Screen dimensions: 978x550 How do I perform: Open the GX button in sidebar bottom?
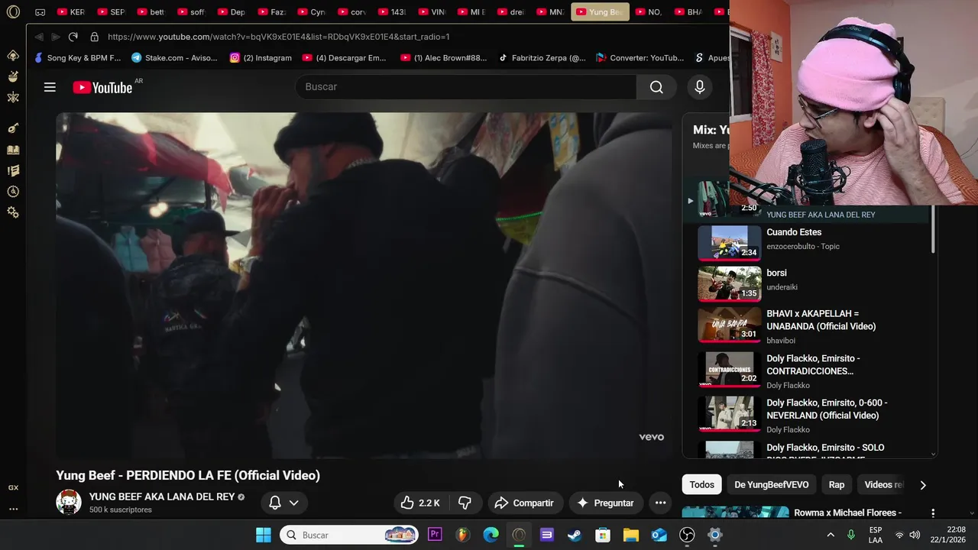13,487
